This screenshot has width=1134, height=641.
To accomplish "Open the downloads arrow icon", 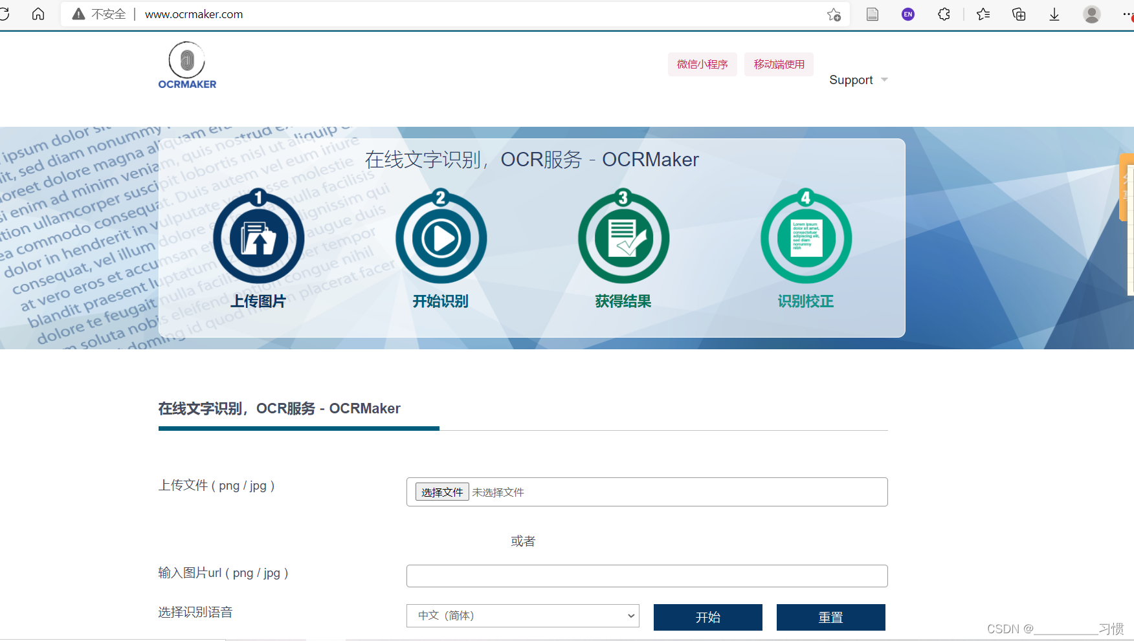I will coord(1054,14).
